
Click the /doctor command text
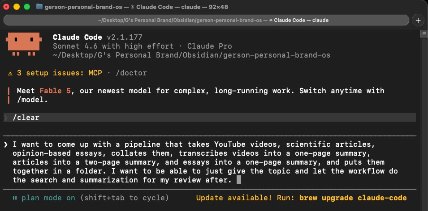click(131, 73)
